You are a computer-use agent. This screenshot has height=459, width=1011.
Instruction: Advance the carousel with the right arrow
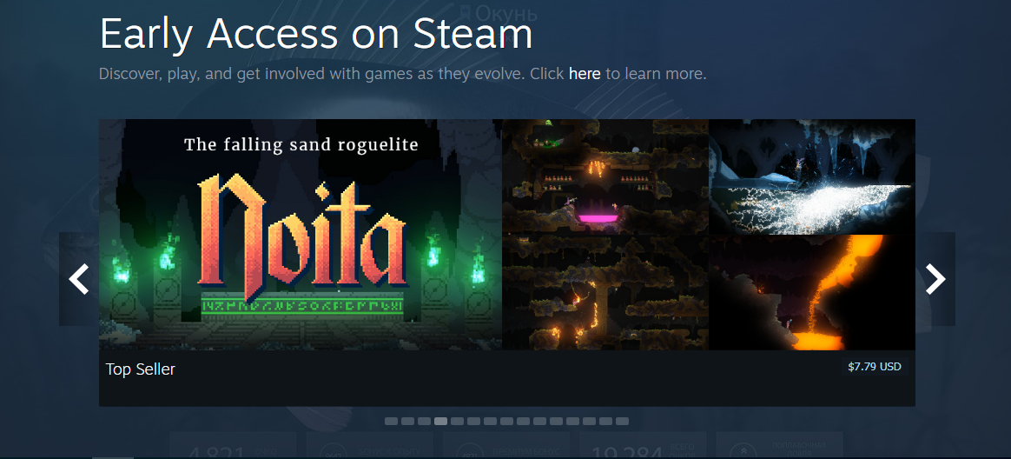point(935,279)
